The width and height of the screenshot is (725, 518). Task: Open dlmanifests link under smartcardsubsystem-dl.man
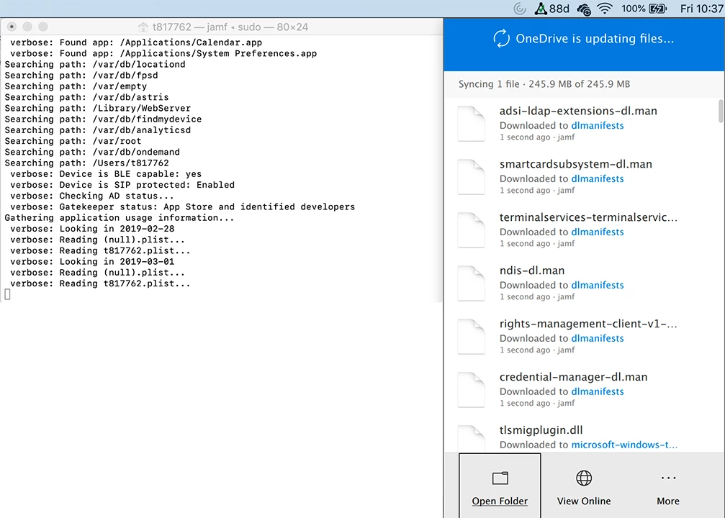pyautogui.click(x=598, y=178)
